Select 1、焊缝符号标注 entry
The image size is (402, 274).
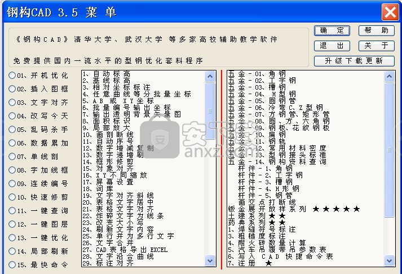click(262, 229)
